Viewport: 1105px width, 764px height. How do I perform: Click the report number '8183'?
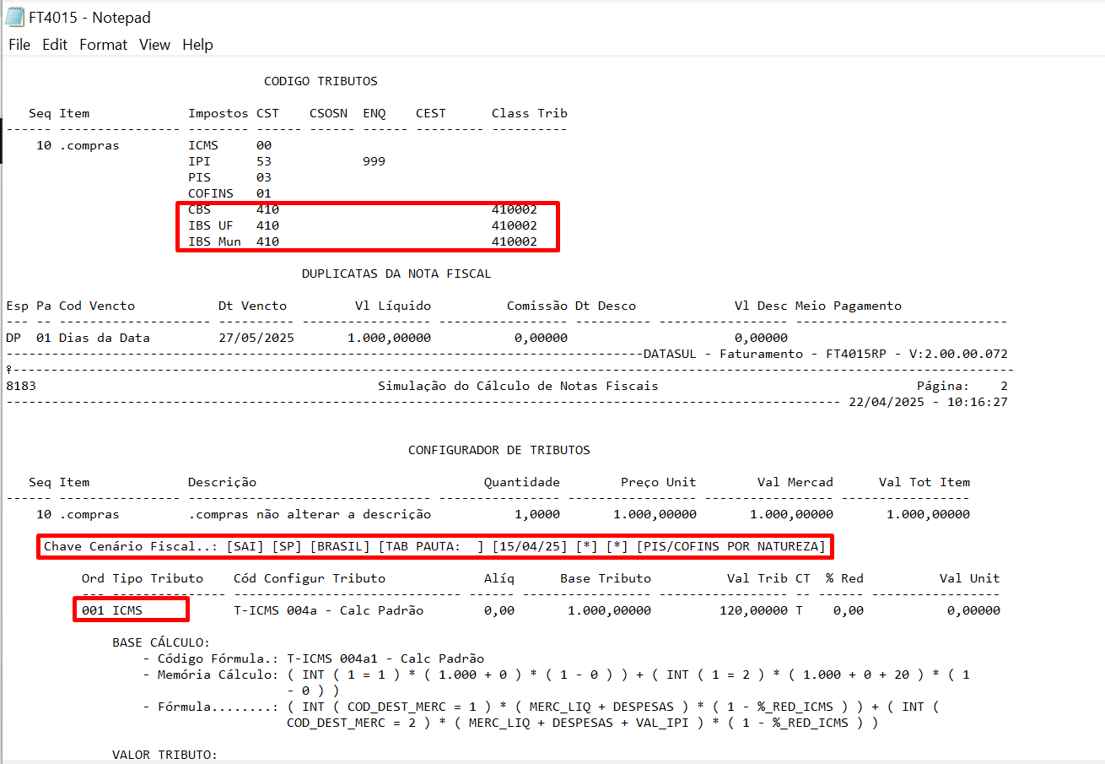[21, 386]
